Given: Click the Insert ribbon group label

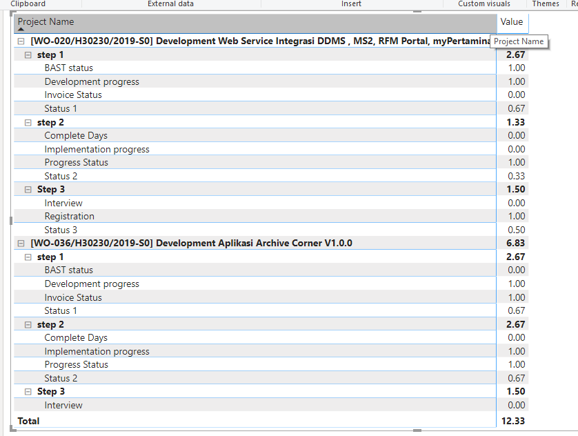Looking at the screenshot, I should [x=351, y=4].
